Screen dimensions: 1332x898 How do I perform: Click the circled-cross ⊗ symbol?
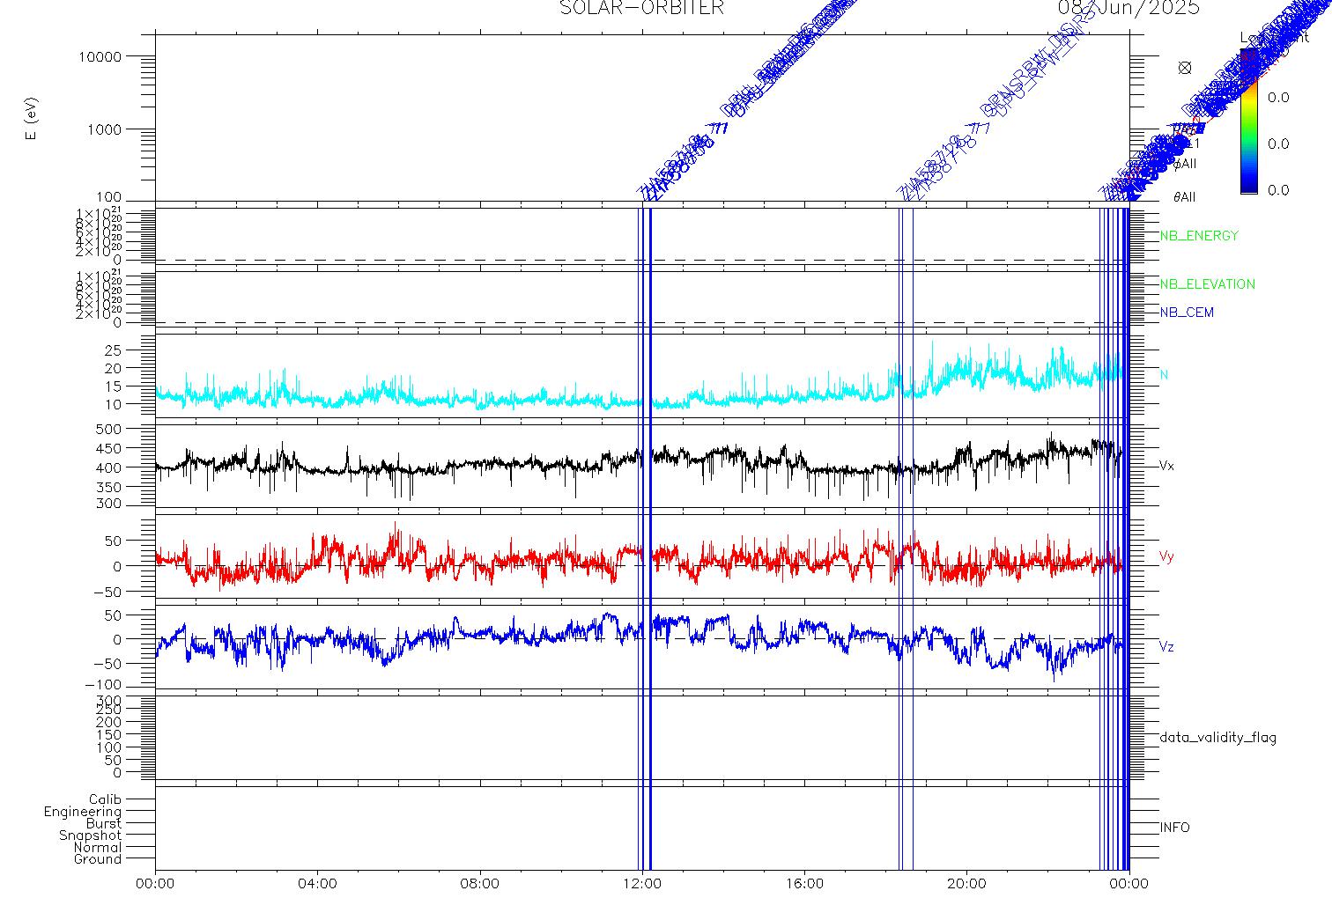point(1185,68)
